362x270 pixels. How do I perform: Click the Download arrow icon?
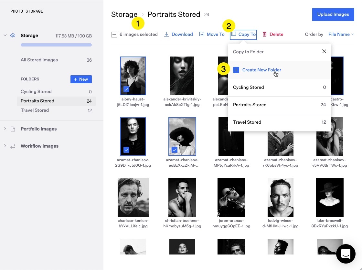coord(167,34)
